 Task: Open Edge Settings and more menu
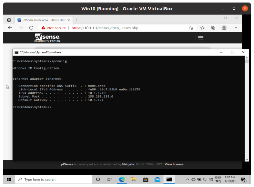[235, 28]
